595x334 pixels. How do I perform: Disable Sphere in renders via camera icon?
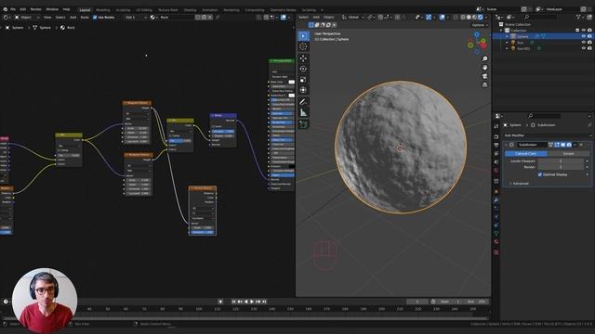click(589, 36)
